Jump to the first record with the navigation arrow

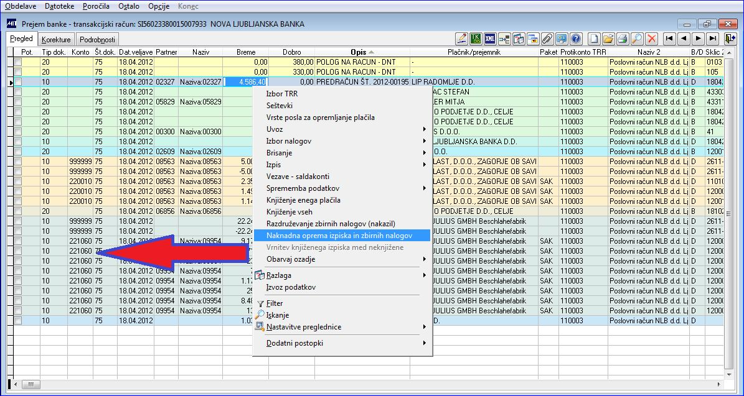click(x=669, y=39)
